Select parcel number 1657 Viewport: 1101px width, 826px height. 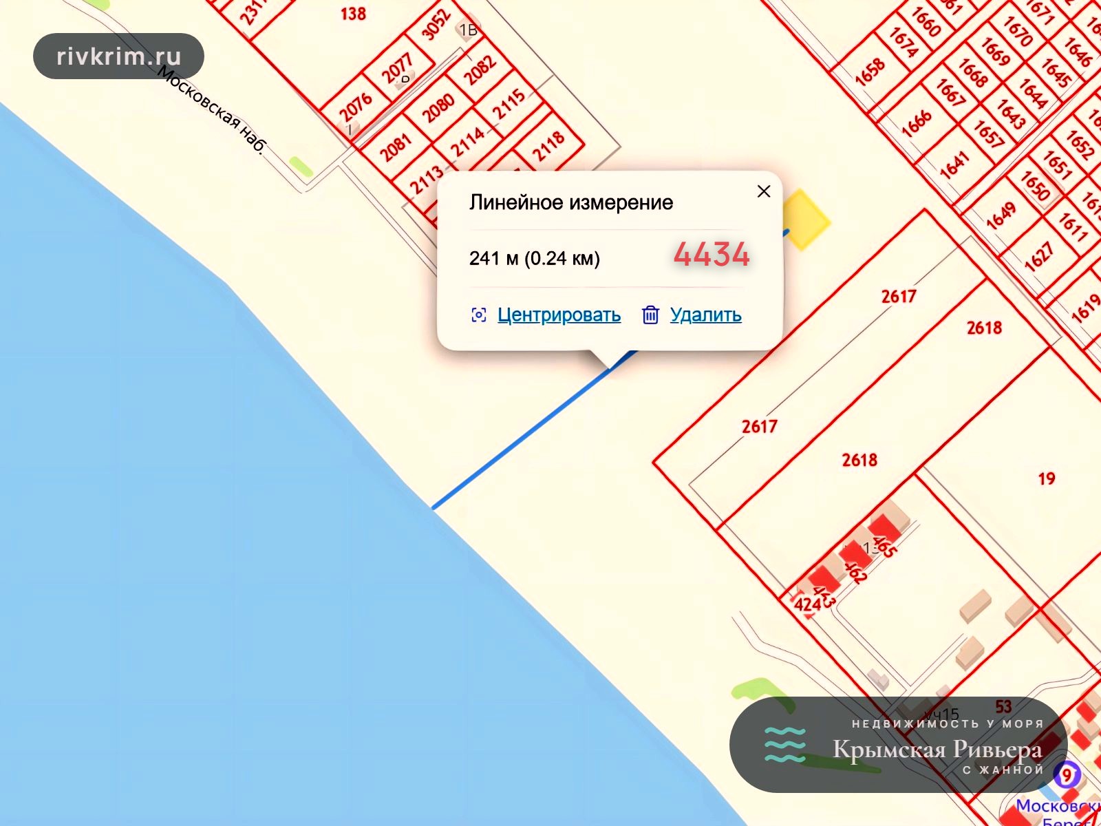[x=989, y=134]
